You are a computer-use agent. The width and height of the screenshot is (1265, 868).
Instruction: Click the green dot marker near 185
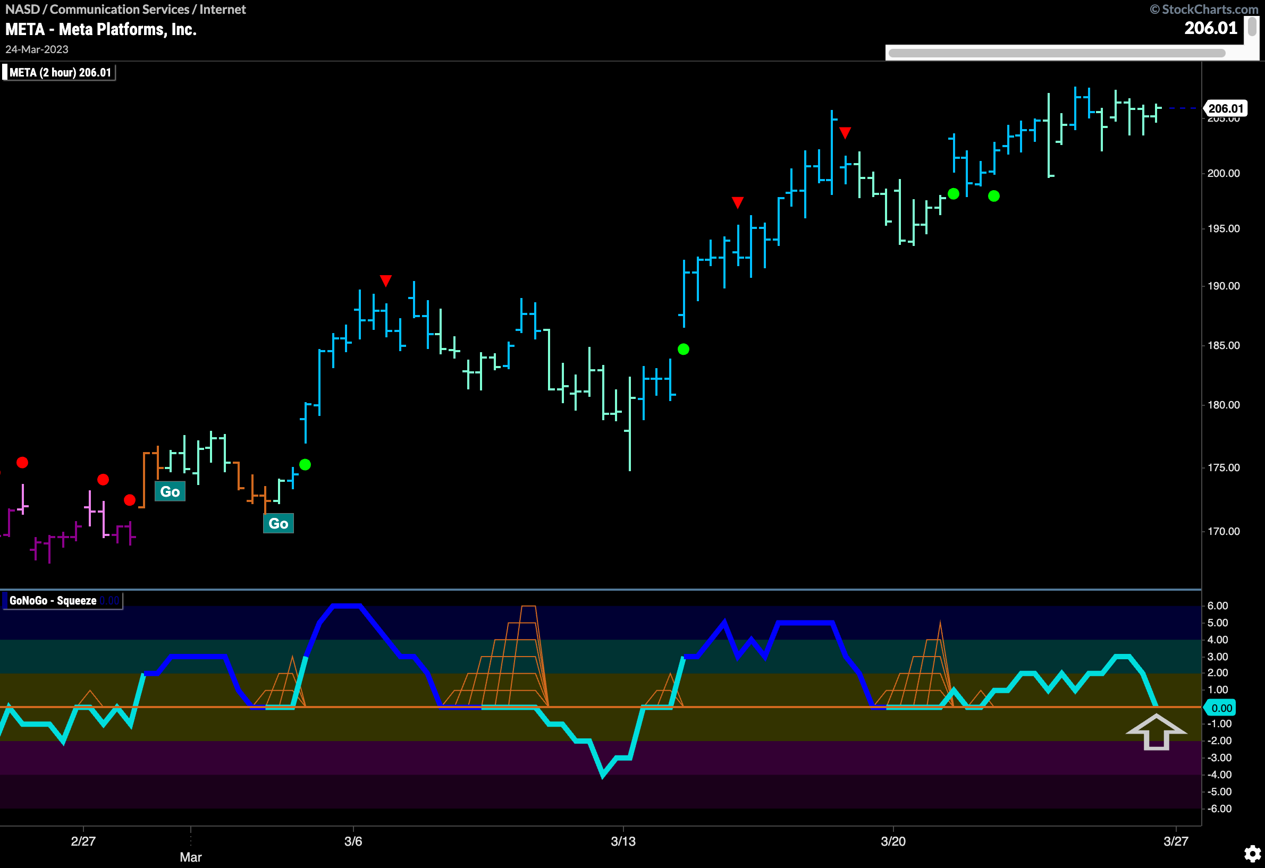(x=683, y=349)
